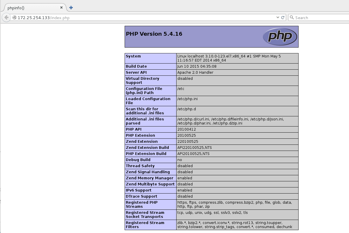Click the magnifying glass in the search bar
The image size is (349, 233).
click(x=292, y=17)
